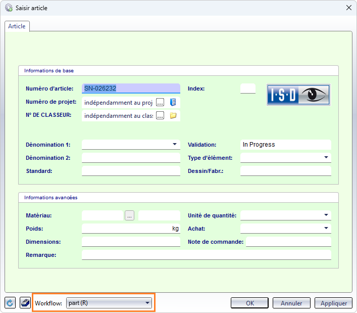Click the ellipsis button beside N° DE CLASSEUR
Image resolution: width=357 pixels, height=313 pixels.
click(x=160, y=116)
